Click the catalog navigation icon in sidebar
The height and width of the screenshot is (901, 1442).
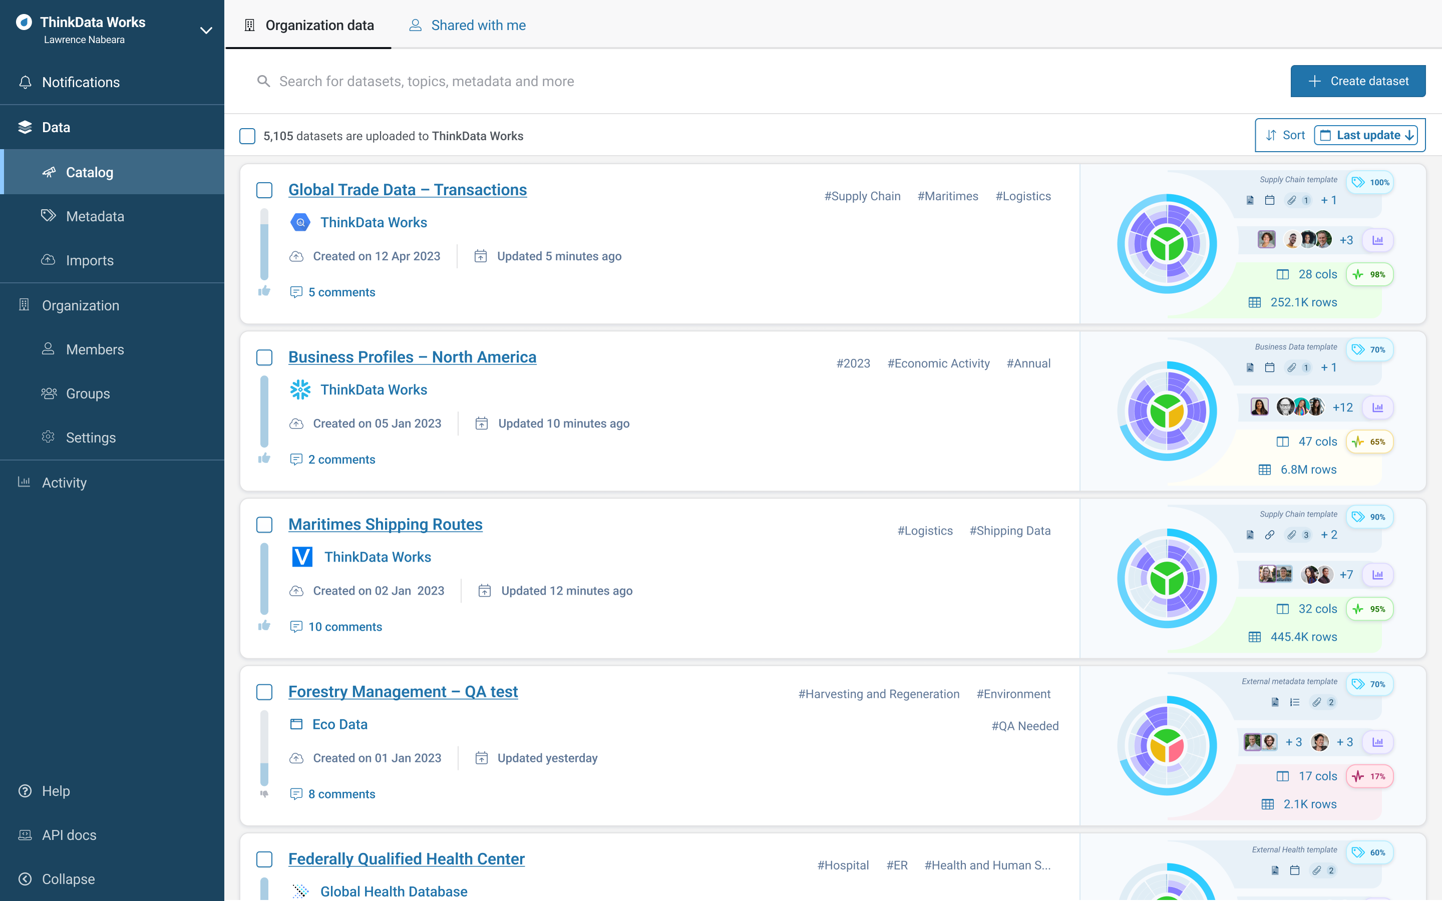tap(48, 171)
